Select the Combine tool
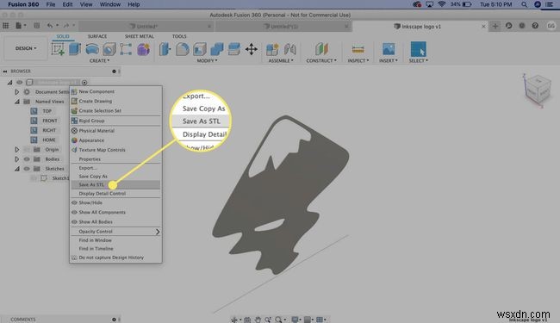The width and height of the screenshot is (560, 323). tap(217, 49)
